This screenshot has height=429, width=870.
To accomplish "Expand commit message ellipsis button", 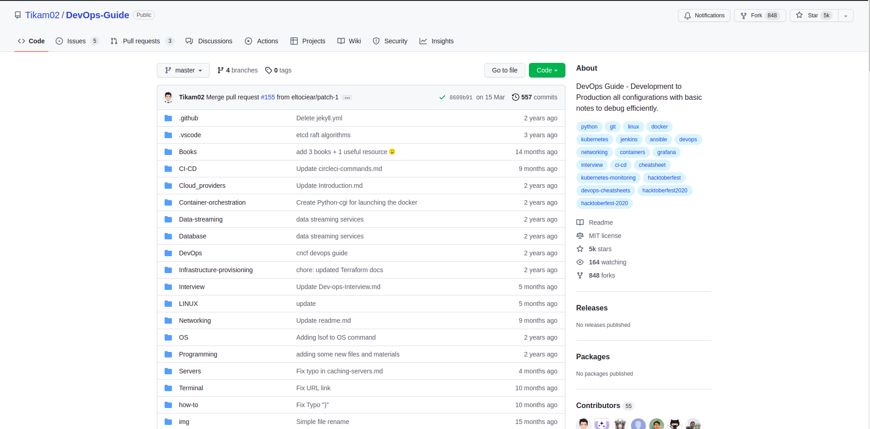I will point(347,98).
